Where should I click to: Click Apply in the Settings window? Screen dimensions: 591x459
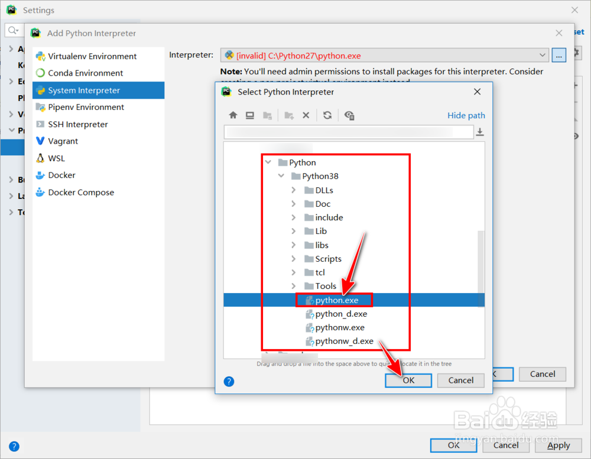tap(558, 445)
